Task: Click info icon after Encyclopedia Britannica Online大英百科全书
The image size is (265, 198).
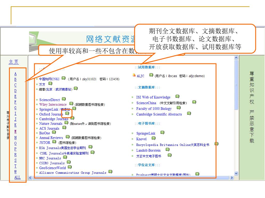Action: click(x=217, y=144)
